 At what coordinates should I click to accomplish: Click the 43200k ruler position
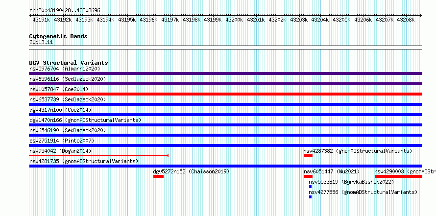(x=234, y=20)
